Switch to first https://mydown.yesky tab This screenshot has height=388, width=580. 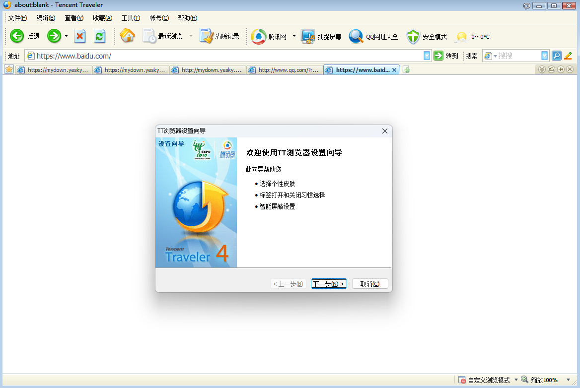[54, 70]
